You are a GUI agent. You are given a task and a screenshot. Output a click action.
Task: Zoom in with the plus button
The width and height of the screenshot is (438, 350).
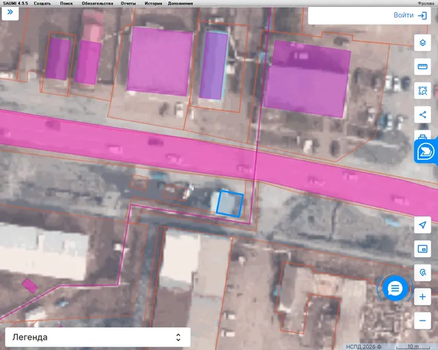coord(422,297)
